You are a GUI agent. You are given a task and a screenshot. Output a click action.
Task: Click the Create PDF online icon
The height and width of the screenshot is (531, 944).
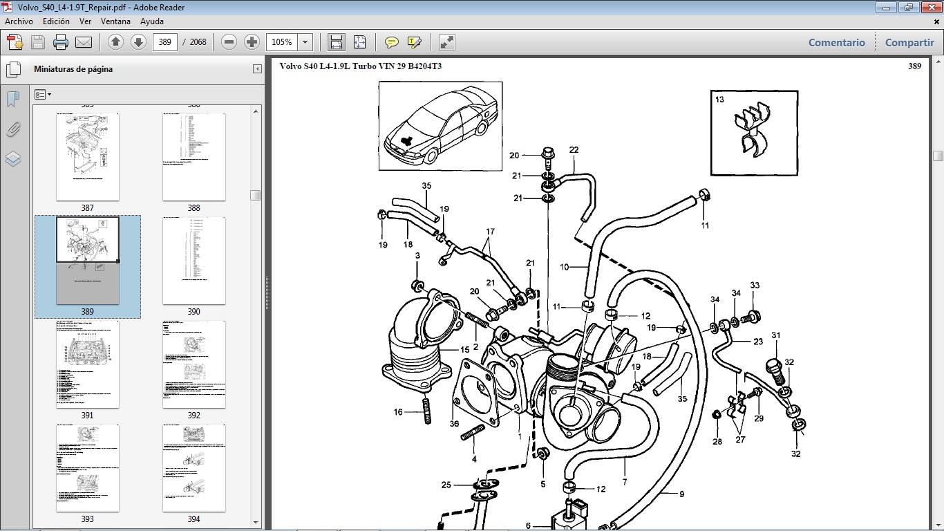[15, 42]
